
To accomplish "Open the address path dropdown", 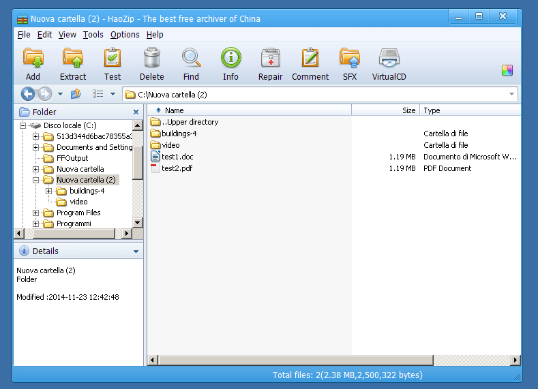I will coord(511,94).
